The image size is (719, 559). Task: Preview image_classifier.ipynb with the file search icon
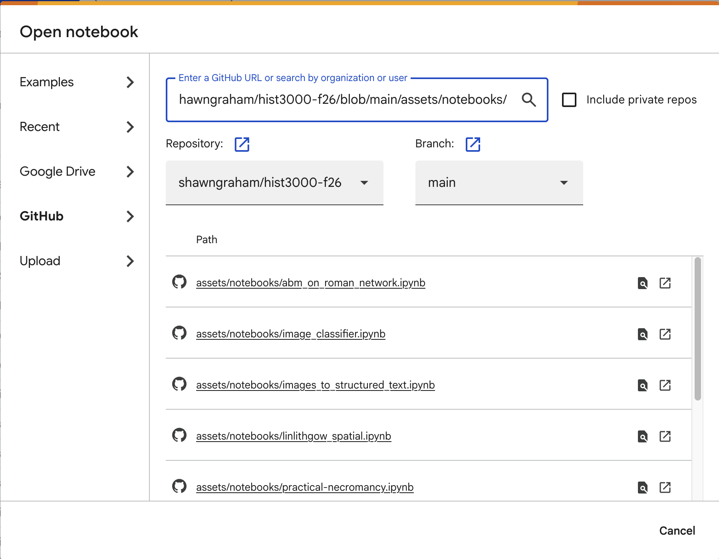point(643,334)
